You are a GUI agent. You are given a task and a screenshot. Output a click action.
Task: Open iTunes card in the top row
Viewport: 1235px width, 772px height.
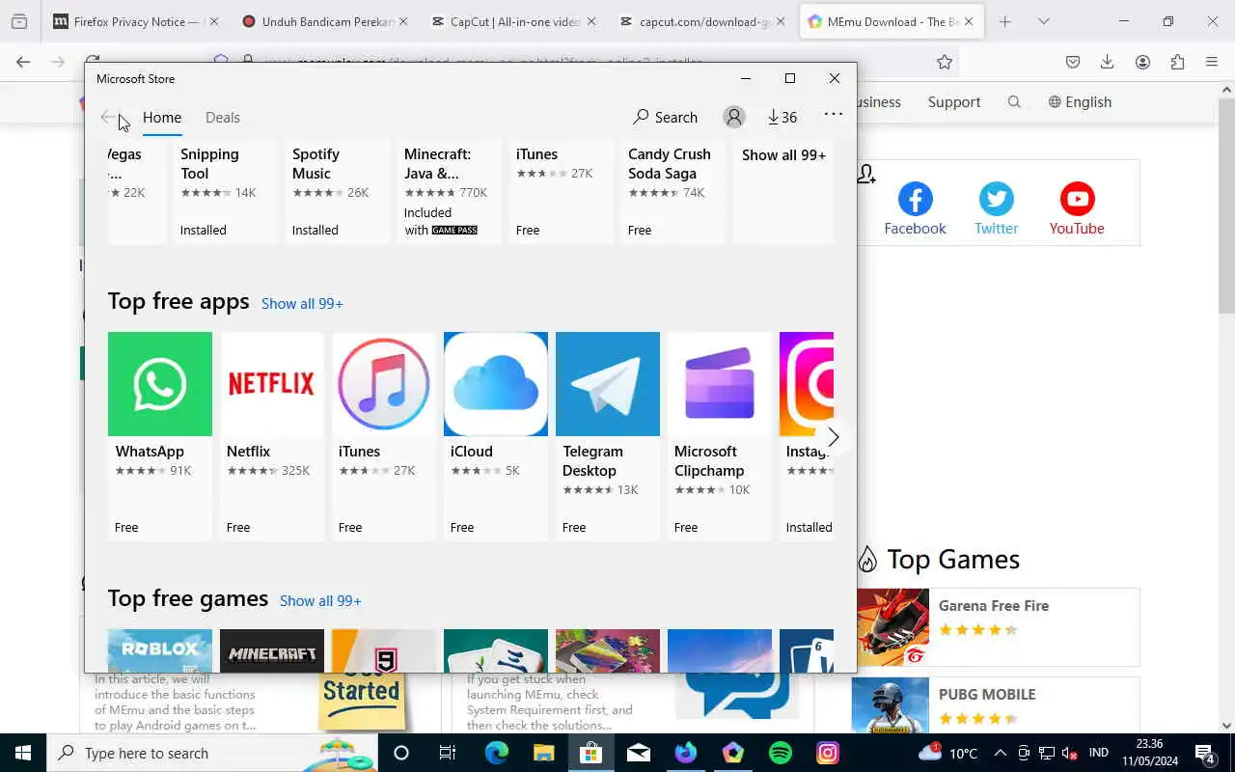560,192
